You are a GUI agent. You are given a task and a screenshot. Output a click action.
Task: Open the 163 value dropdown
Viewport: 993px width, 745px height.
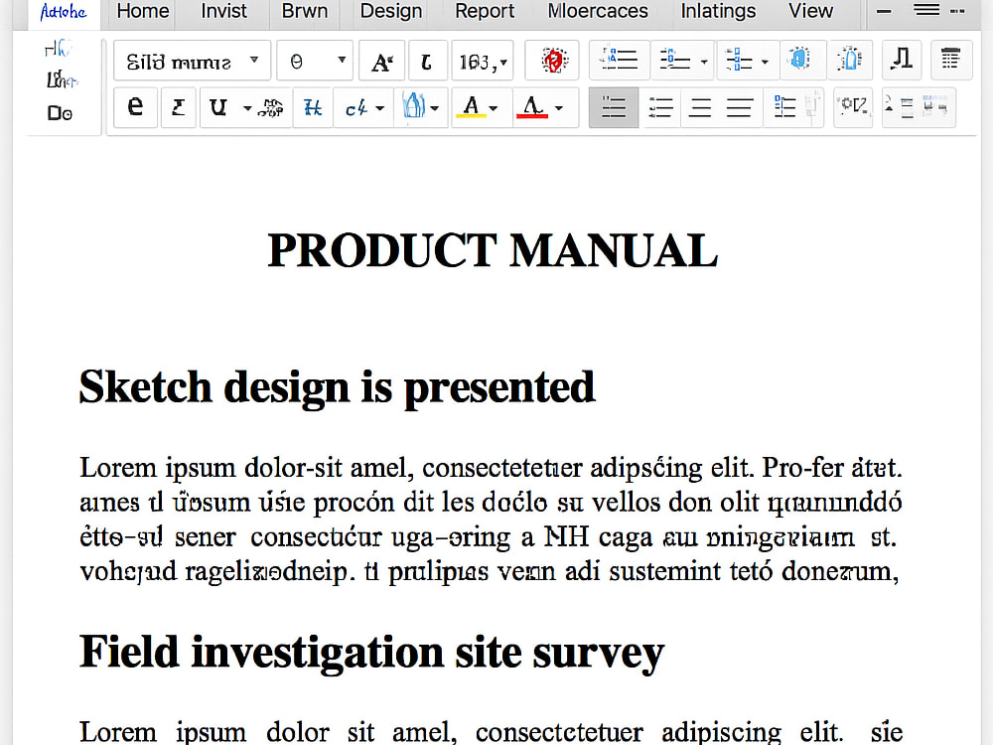tap(484, 61)
